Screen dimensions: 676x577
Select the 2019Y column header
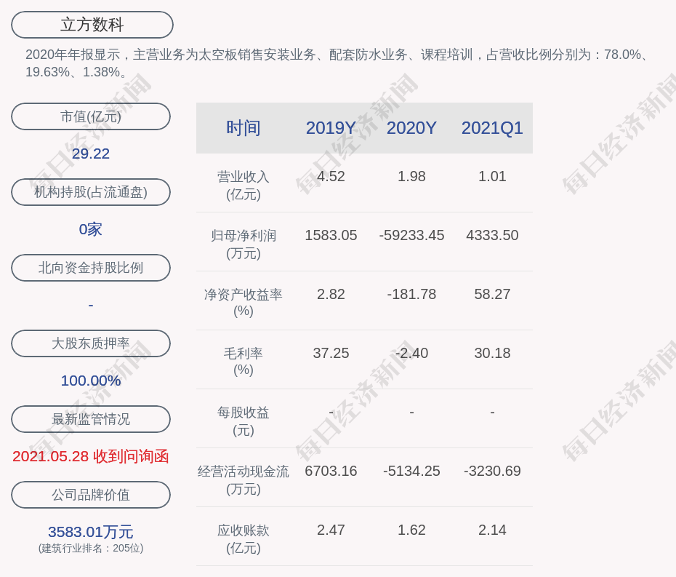pyautogui.click(x=331, y=128)
